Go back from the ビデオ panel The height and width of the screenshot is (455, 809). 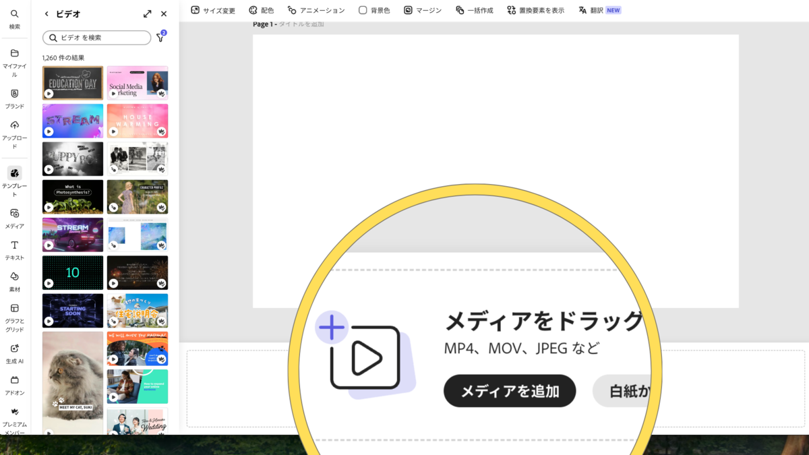tap(47, 13)
